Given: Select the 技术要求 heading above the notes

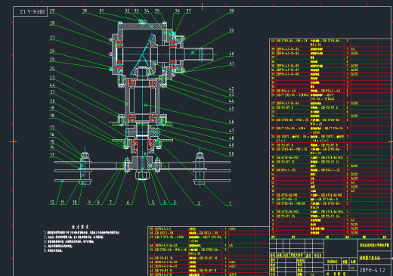Looking at the screenshot, I should (80, 227).
